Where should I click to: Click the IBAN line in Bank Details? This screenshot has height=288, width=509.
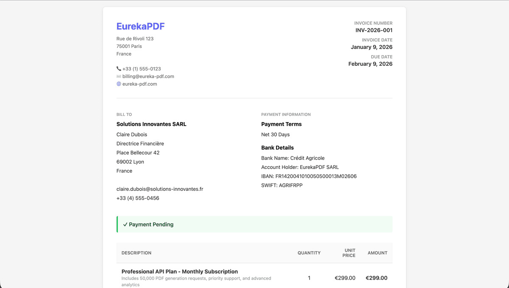(x=309, y=176)
